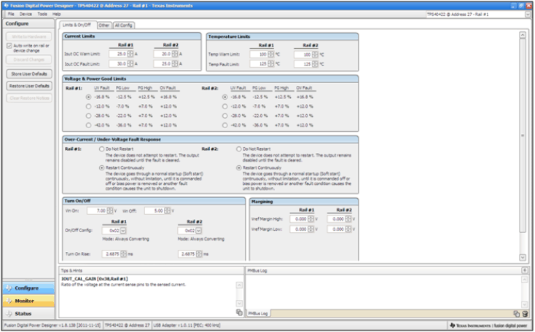Copy the PMBus Log icon

coord(517,314)
